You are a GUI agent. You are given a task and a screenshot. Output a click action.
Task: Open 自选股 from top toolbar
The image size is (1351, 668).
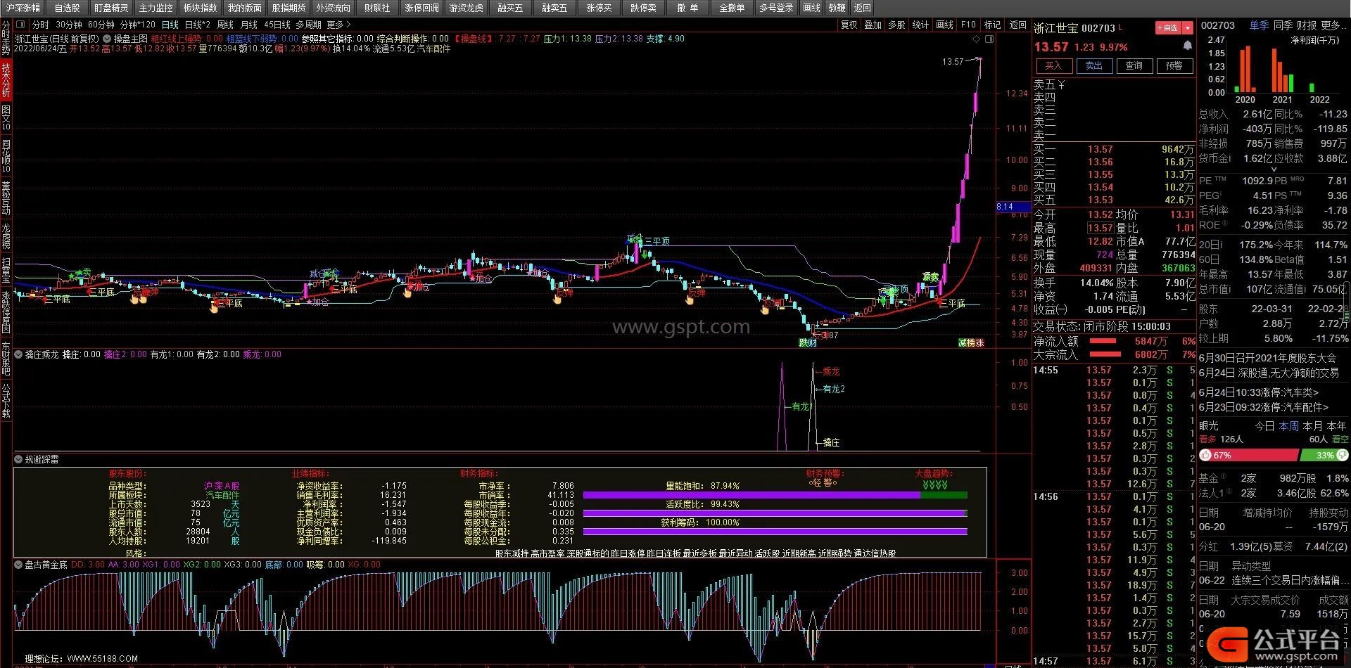point(68,8)
